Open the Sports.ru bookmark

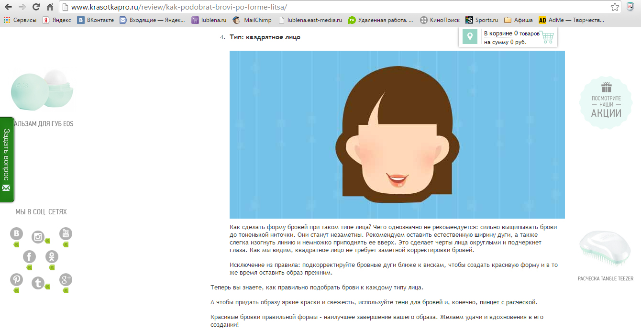[x=482, y=20]
